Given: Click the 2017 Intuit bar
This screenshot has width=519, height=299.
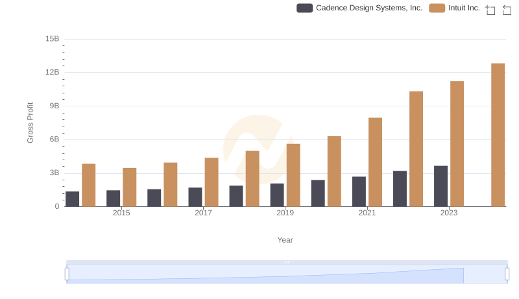Looking at the screenshot, I should click(211, 182).
